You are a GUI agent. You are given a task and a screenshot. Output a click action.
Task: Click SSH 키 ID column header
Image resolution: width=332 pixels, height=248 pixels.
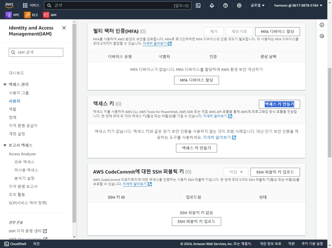(116, 197)
